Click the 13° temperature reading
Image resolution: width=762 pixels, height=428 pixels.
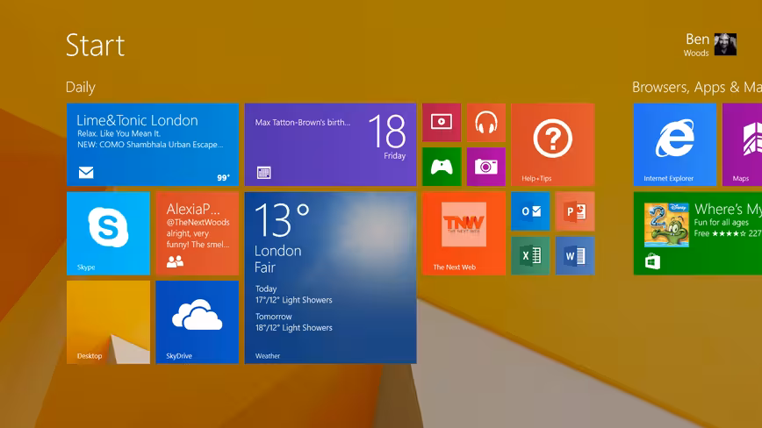point(282,220)
